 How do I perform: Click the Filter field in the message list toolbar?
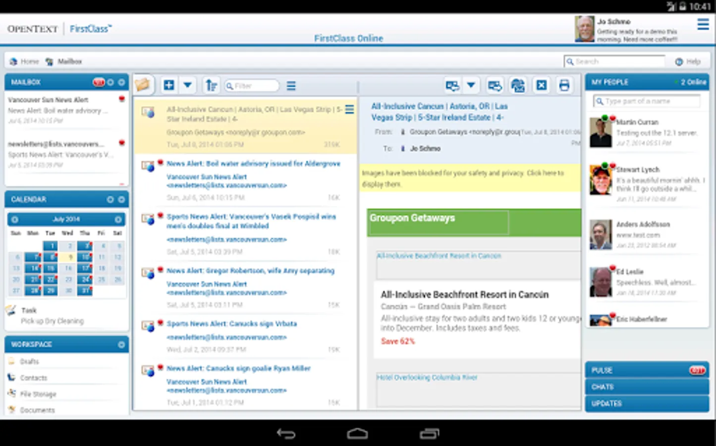pyautogui.click(x=252, y=86)
